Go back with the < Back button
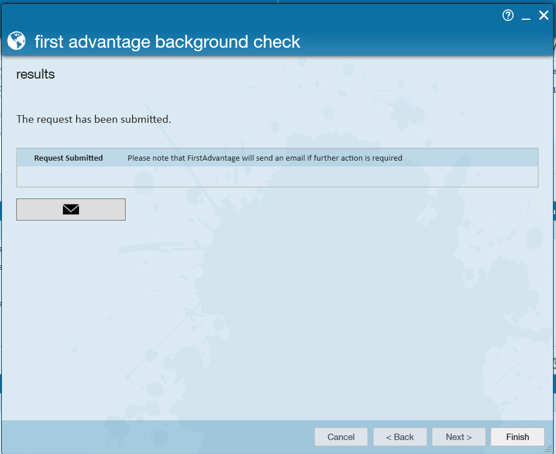Screen dimensions: 556x454 click(400, 437)
